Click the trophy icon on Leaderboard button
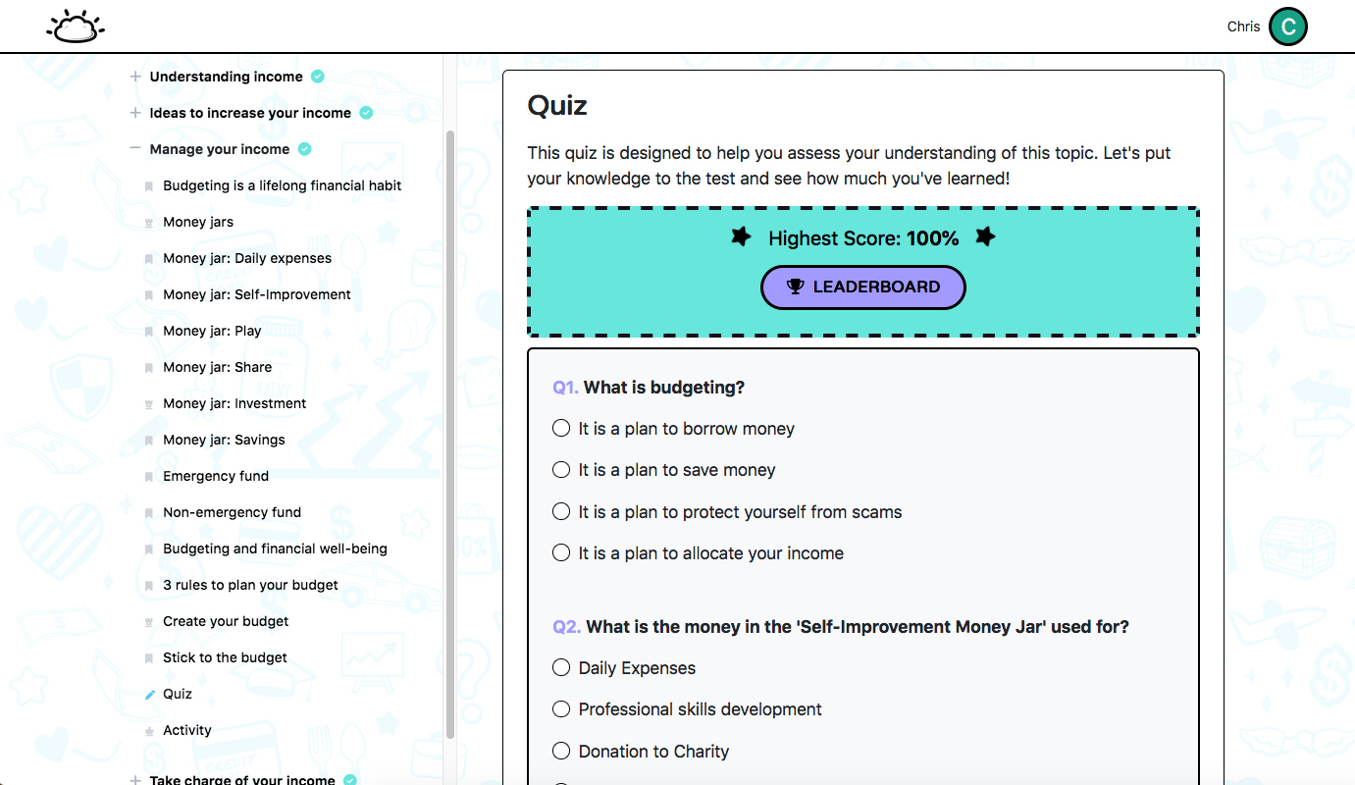This screenshot has height=785, width=1355. [796, 288]
